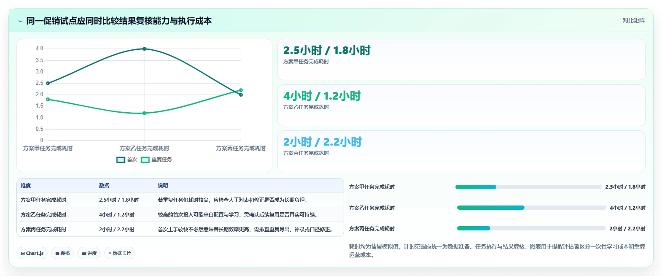
Task: Toggle the 首次 series legend swatch
Action: point(121,160)
